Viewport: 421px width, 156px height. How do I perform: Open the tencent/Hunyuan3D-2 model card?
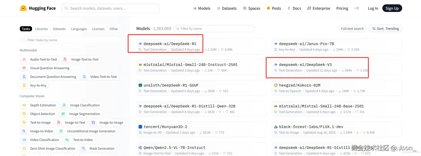click(x=201, y=129)
